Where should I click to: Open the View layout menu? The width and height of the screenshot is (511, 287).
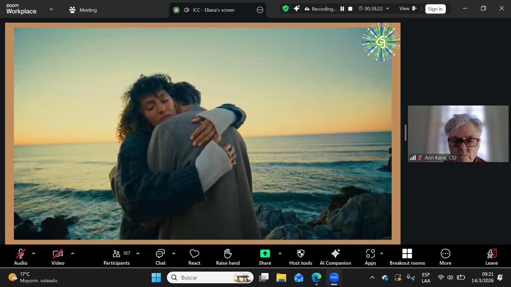[408, 9]
